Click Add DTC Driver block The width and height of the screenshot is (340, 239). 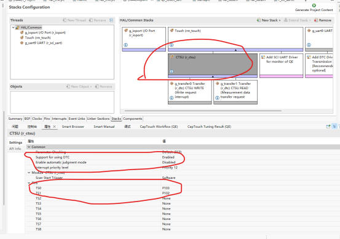(319, 66)
